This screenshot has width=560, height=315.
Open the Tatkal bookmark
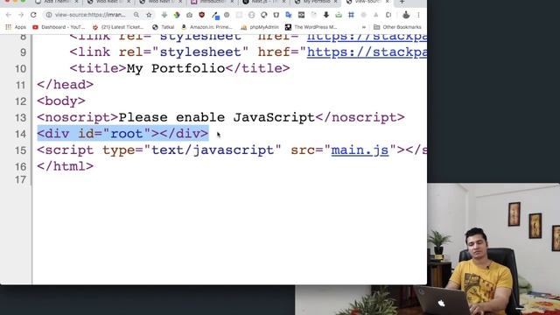[x=164, y=27]
